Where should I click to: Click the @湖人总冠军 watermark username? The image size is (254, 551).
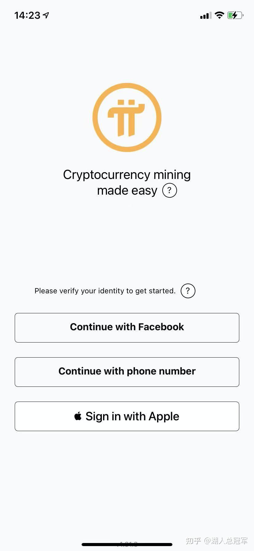226,541
